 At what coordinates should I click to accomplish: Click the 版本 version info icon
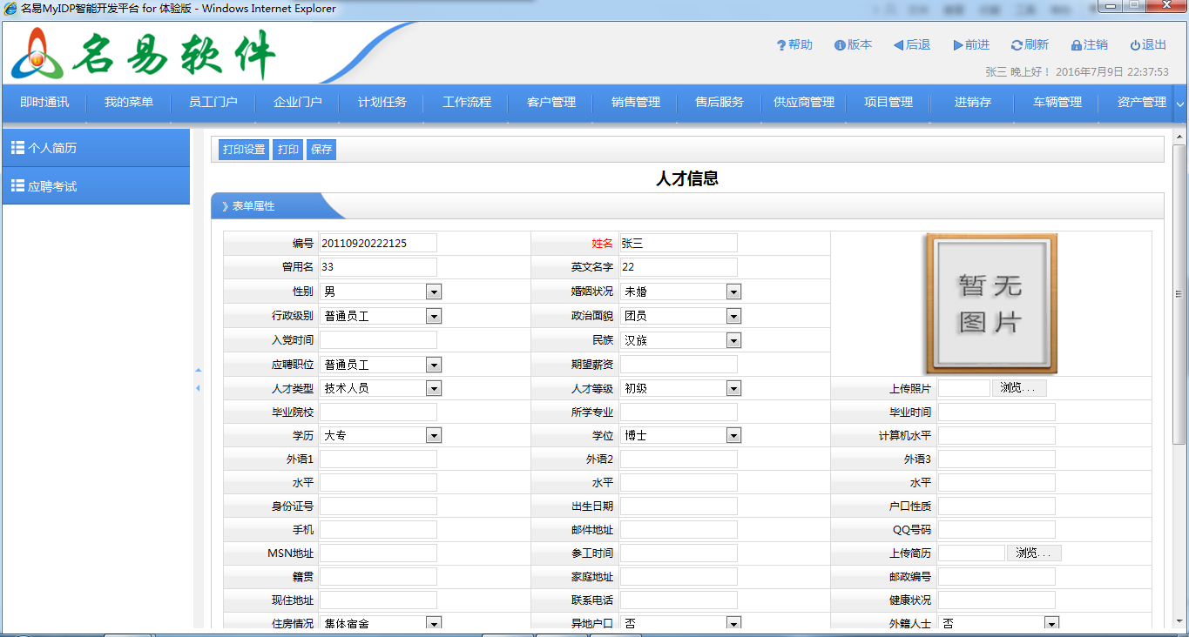(840, 45)
